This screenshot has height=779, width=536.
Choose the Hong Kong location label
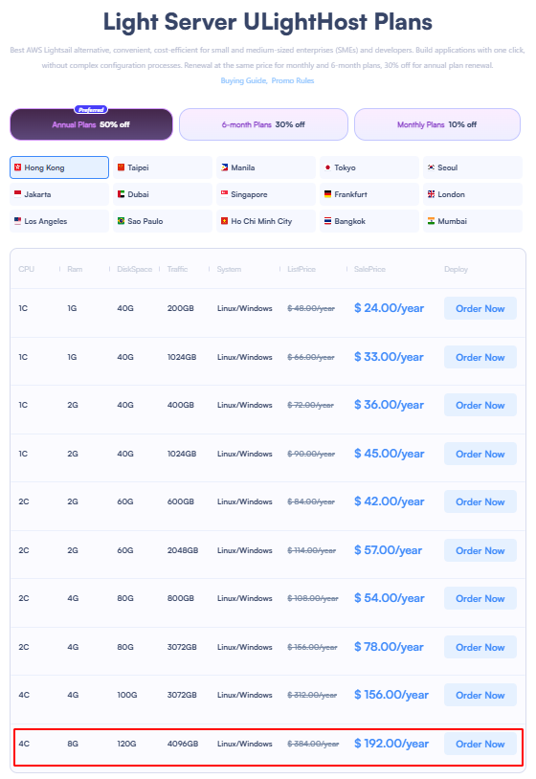click(x=44, y=167)
